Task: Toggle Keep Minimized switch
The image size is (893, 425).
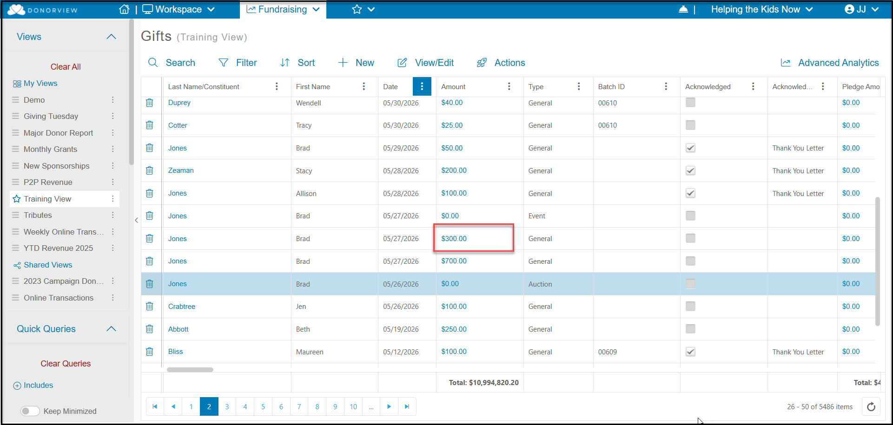Action: [x=30, y=411]
